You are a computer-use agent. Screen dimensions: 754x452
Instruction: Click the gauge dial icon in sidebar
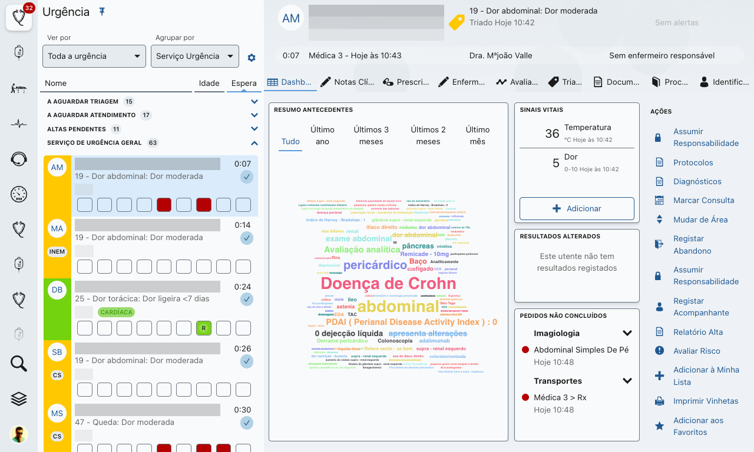19,194
